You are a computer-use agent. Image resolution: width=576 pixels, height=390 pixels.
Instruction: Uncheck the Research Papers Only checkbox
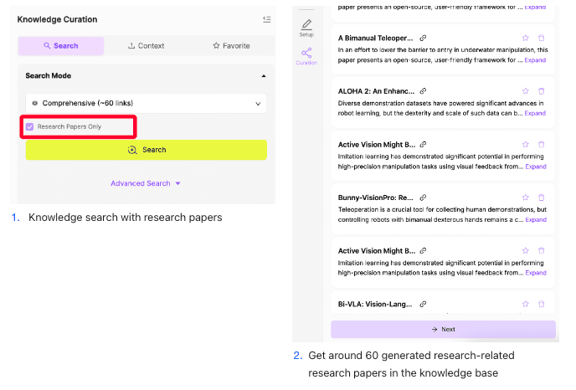(x=30, y=126)
